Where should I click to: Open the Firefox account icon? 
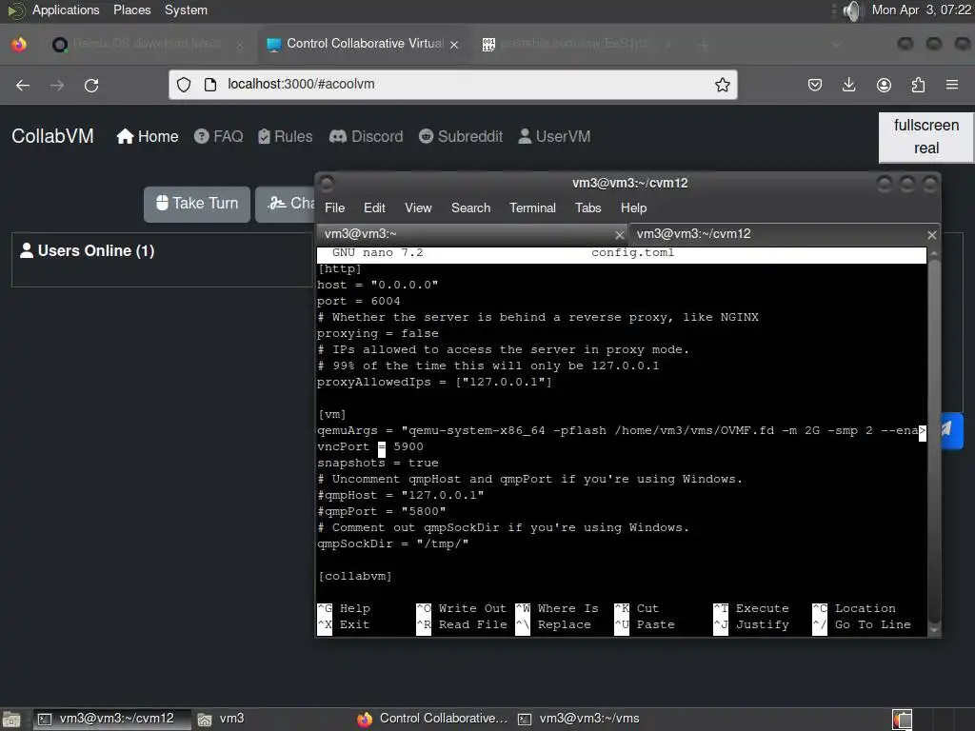884,85
